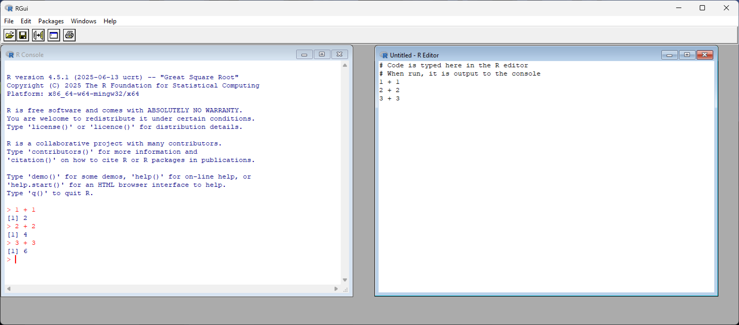Click the Save script floppy icon
The width and height of the screenshot is (739, 325).
[x=23, y=35]
